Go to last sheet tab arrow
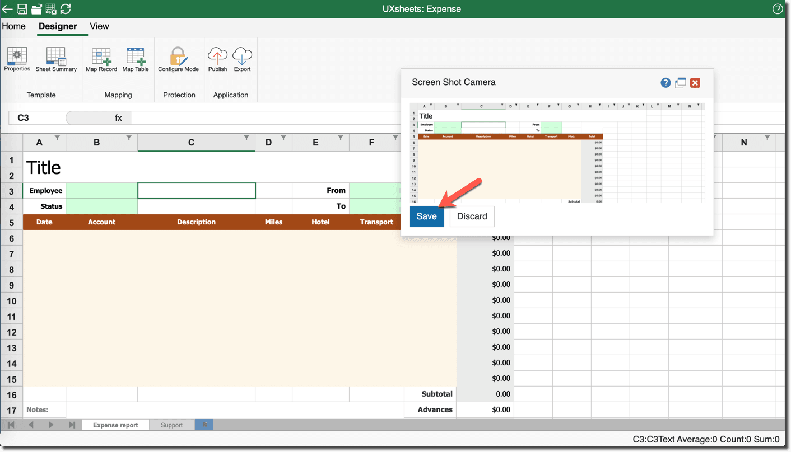The height and width of the screenshot is (452, 791). (72, 425)
